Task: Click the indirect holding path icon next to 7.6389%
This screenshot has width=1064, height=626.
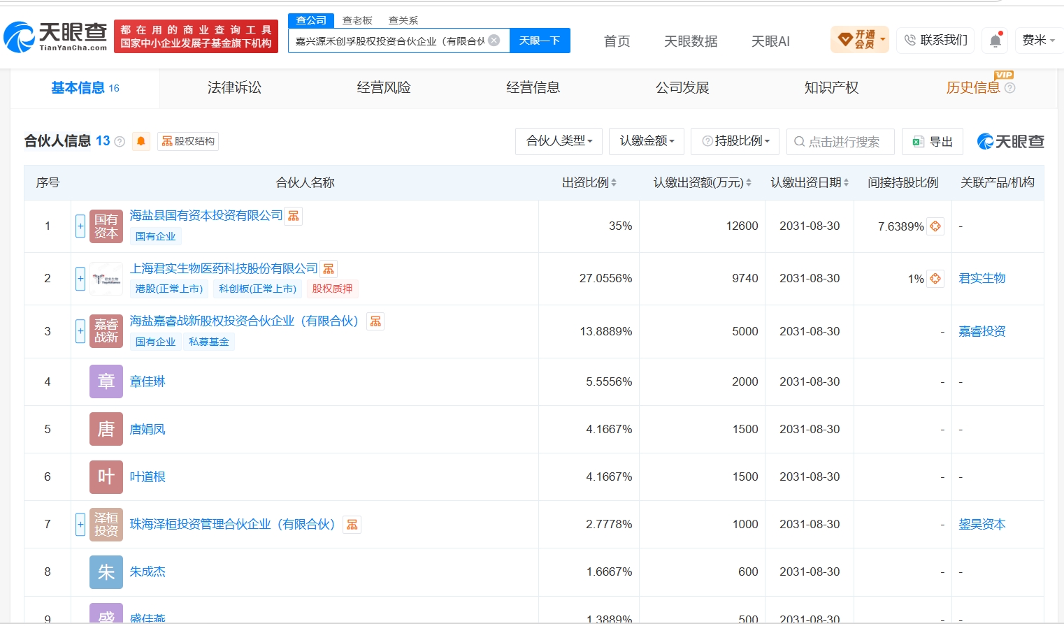Action: pyautogui.click(x=935, y=226)
